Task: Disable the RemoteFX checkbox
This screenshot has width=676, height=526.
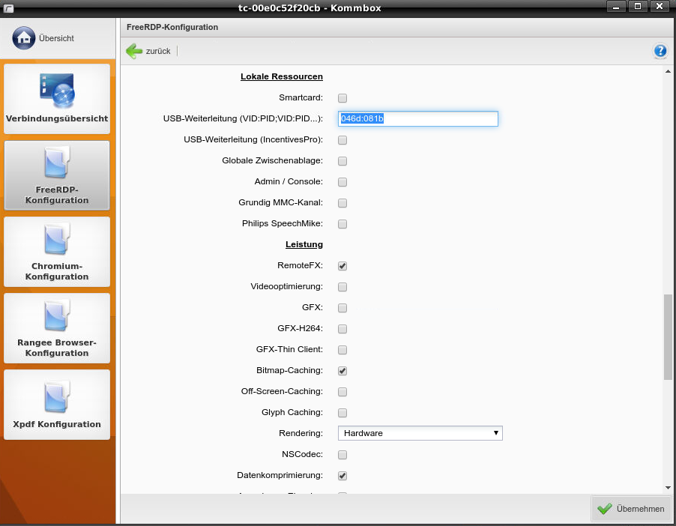Action: (342, 266)
